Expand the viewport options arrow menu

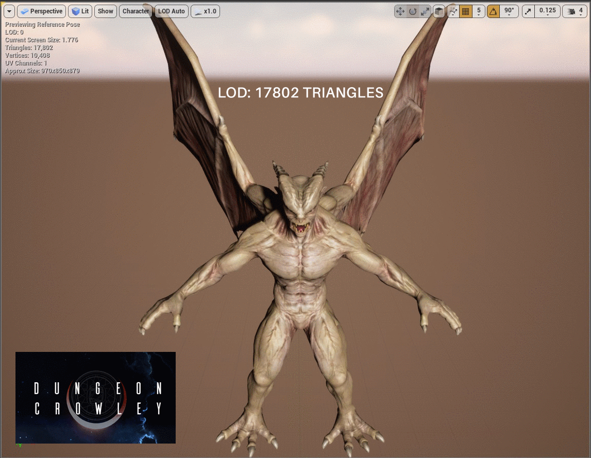point(9,11)
